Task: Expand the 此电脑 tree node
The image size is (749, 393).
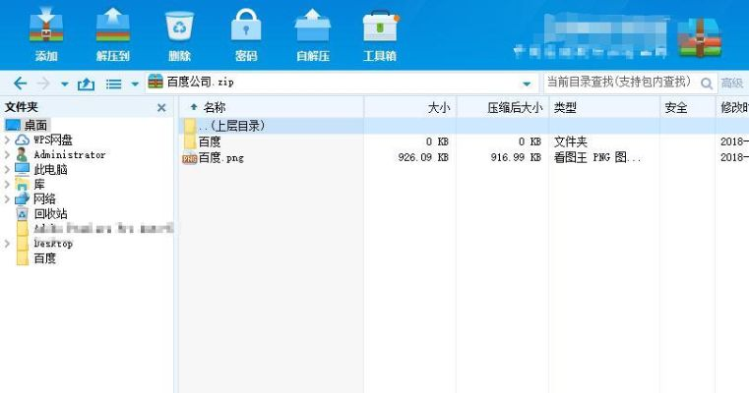Action: 7,169
